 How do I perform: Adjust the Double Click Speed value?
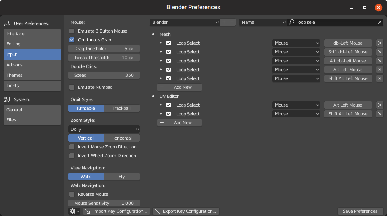point(104,75)
